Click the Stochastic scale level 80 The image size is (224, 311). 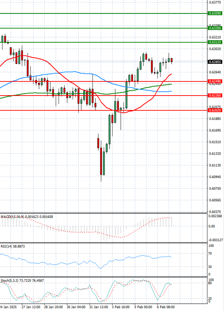pyautogui.click(x=210, y=283)
